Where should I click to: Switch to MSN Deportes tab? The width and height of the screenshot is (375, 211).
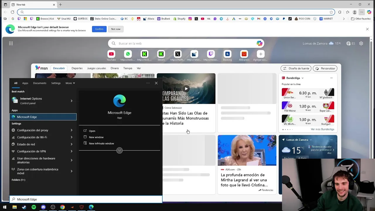(77, 68)
